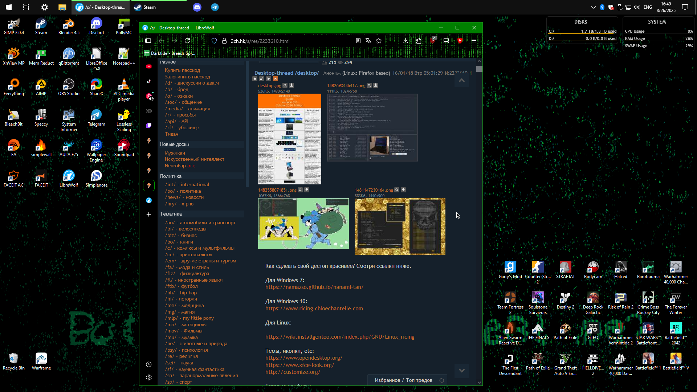Toggle the sidebar panel button
Image resolution: width=697 pixels, height=392 pixels.
click(x=148, y=41)
